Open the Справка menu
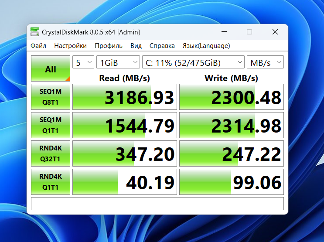Viewport: 324px width, 242px height. [162, 46]
